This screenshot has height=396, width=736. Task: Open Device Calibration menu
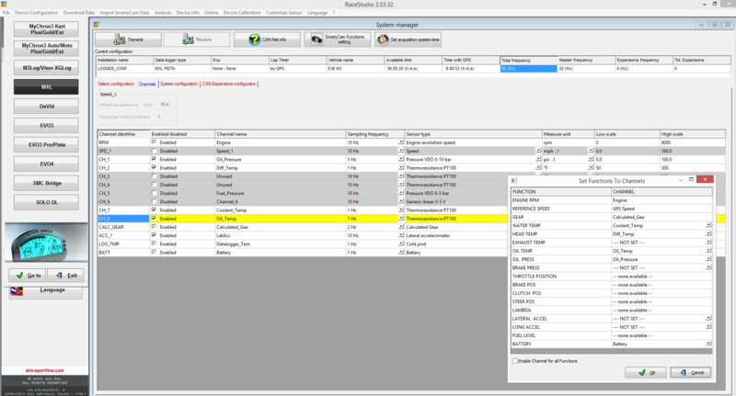point(242,13)
